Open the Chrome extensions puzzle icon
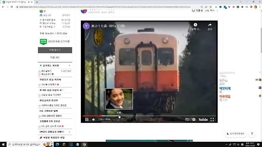Viewport: 262px width, 147px height. [242, 7]
